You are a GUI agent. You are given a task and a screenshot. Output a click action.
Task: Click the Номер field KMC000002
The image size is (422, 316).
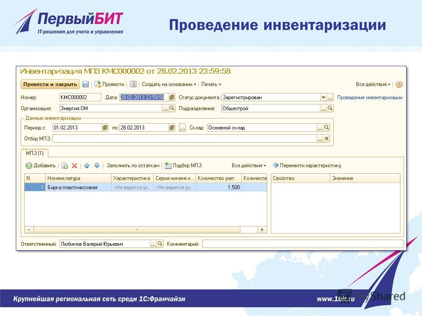80,97
